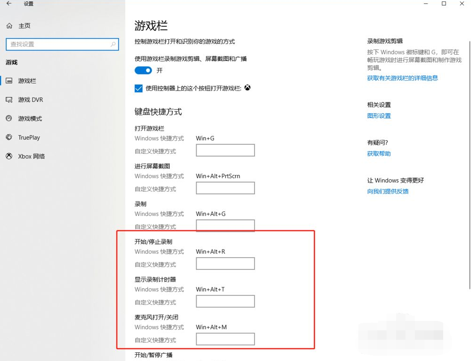Viewport: 471px width, 361px height.
Task: Click the Get help link
Action: coord(379,154)
